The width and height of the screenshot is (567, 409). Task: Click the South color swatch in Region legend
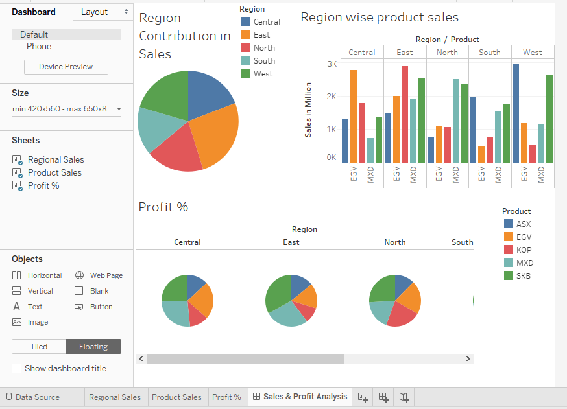[x=246, y=61]
